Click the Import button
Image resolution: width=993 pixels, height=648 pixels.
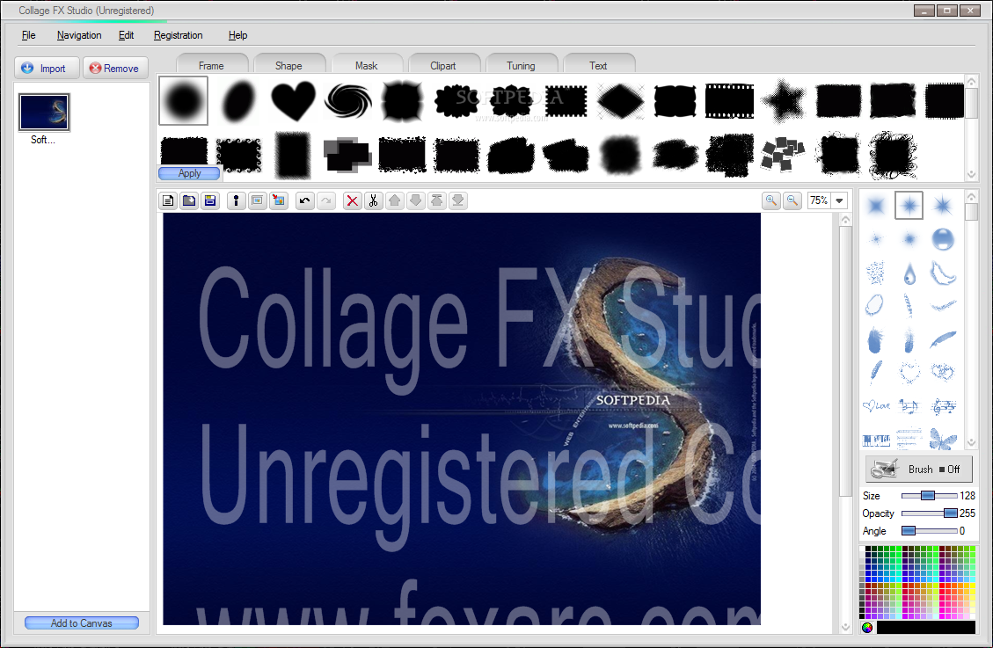click(47, 68)
